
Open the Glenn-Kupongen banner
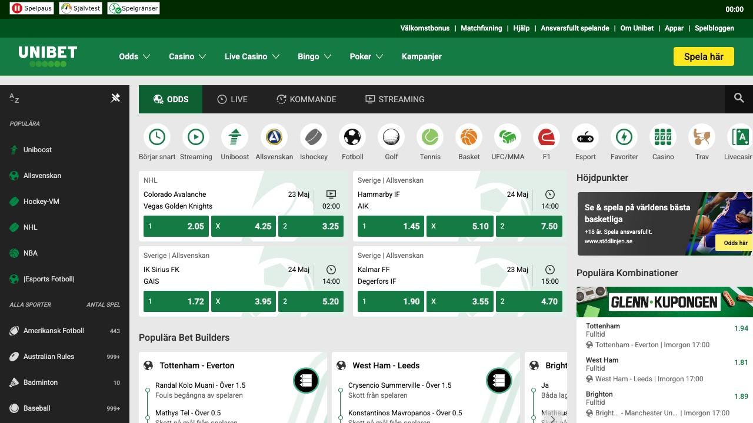pos(665,302)
